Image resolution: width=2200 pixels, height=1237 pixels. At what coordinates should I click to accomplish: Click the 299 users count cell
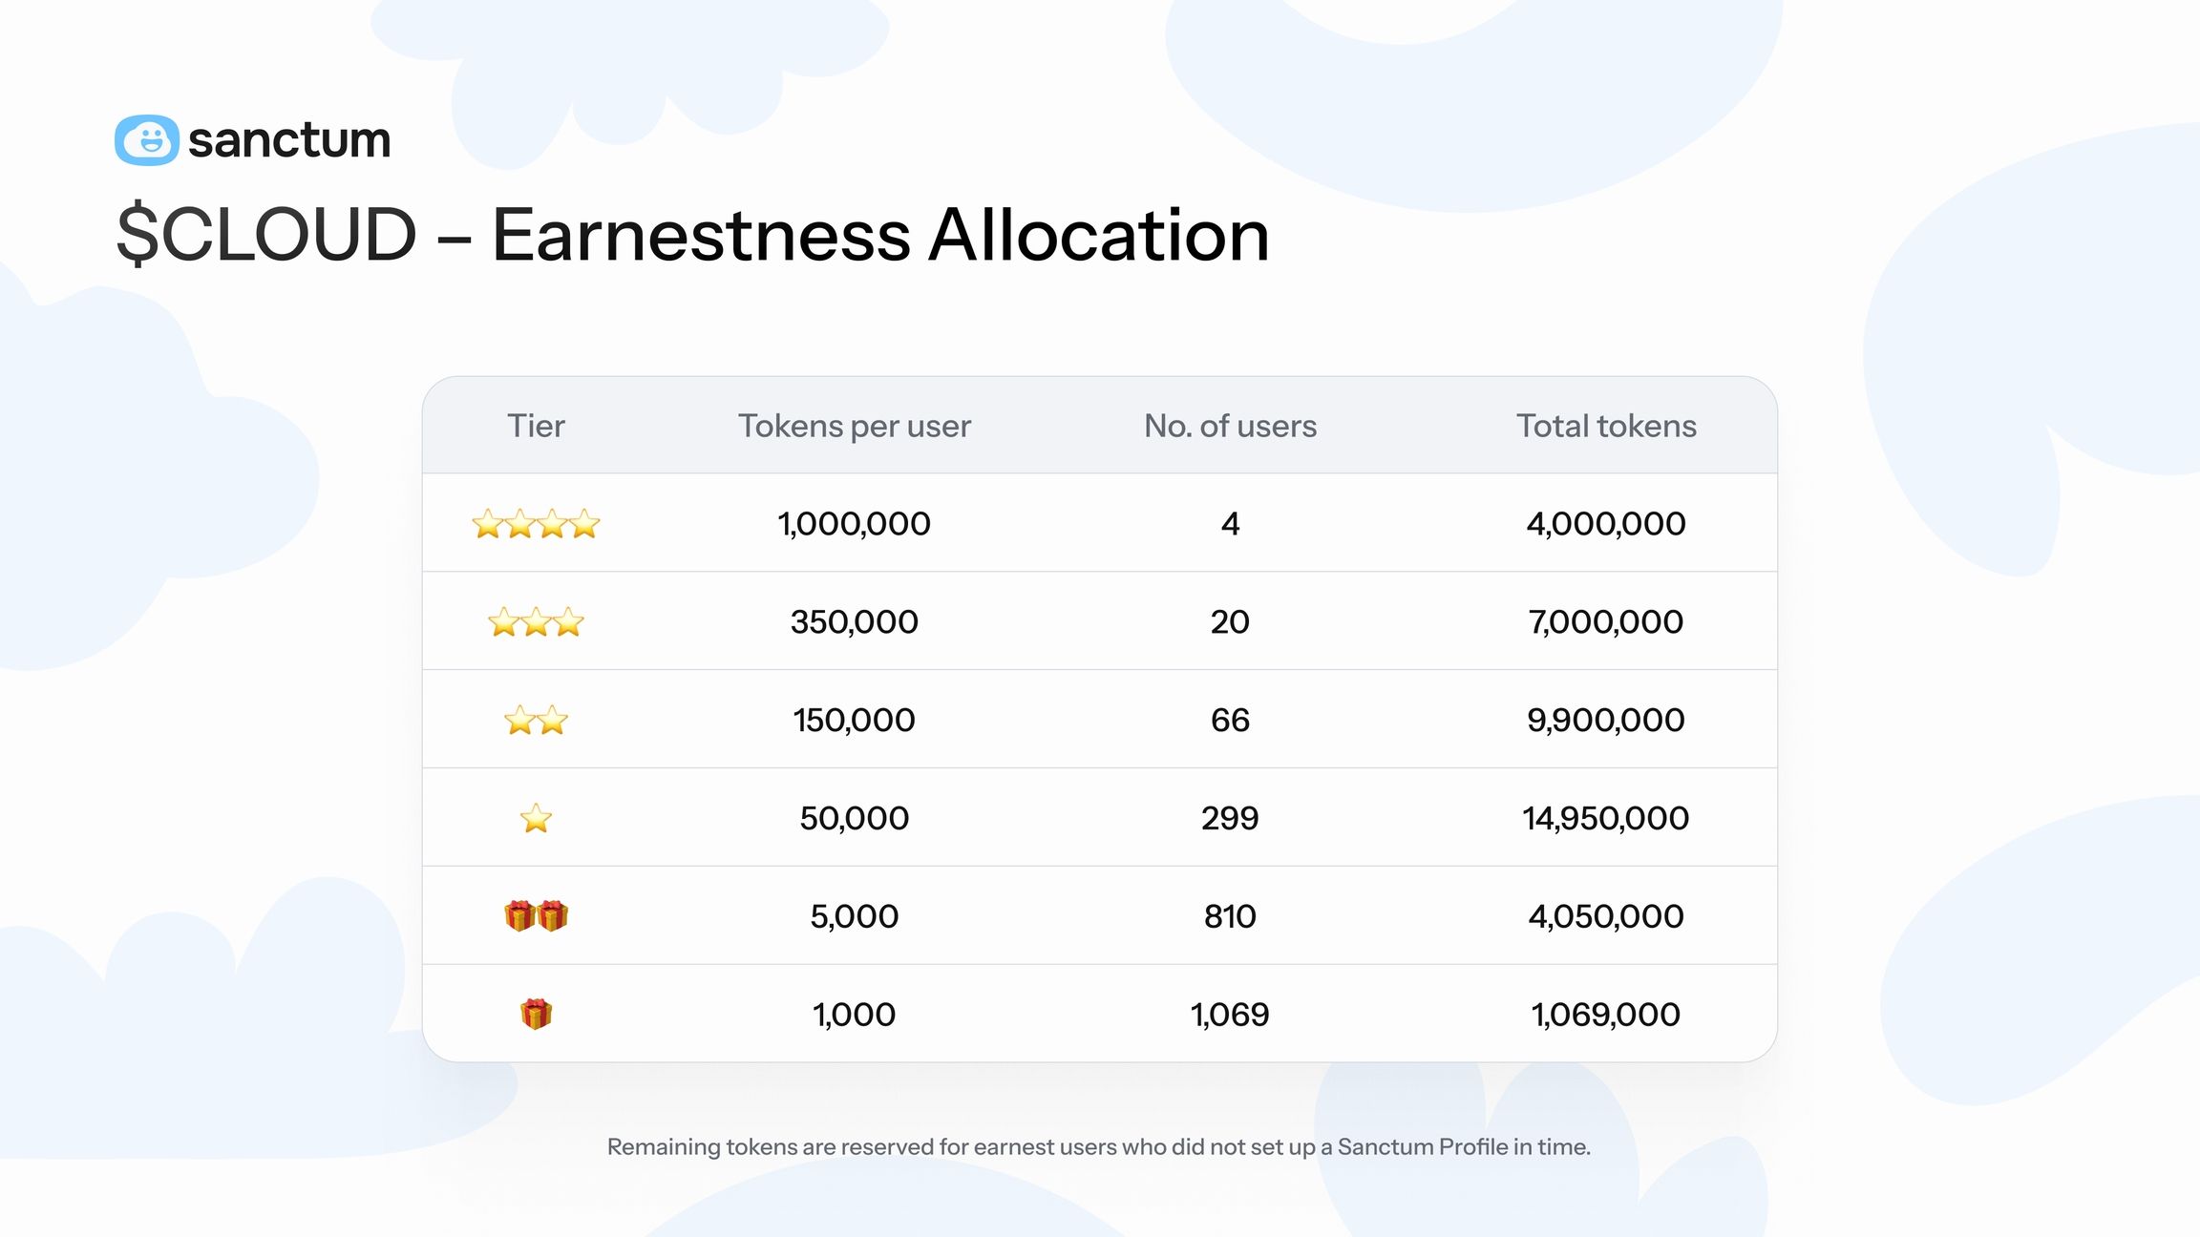click(1230, 818)
